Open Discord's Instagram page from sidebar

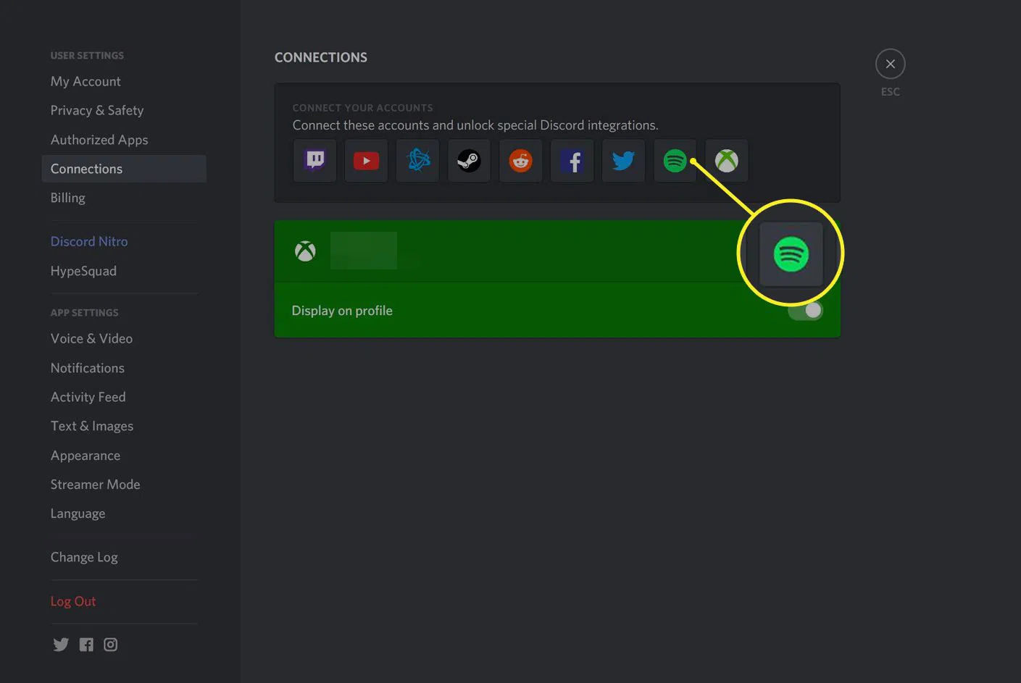point(110,645)
